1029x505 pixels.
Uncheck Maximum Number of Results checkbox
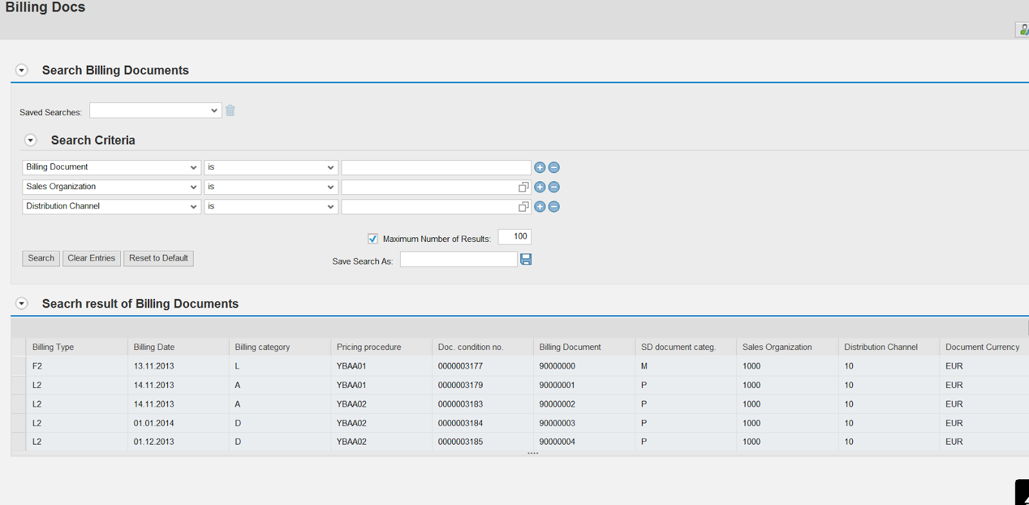pos(373,239)
